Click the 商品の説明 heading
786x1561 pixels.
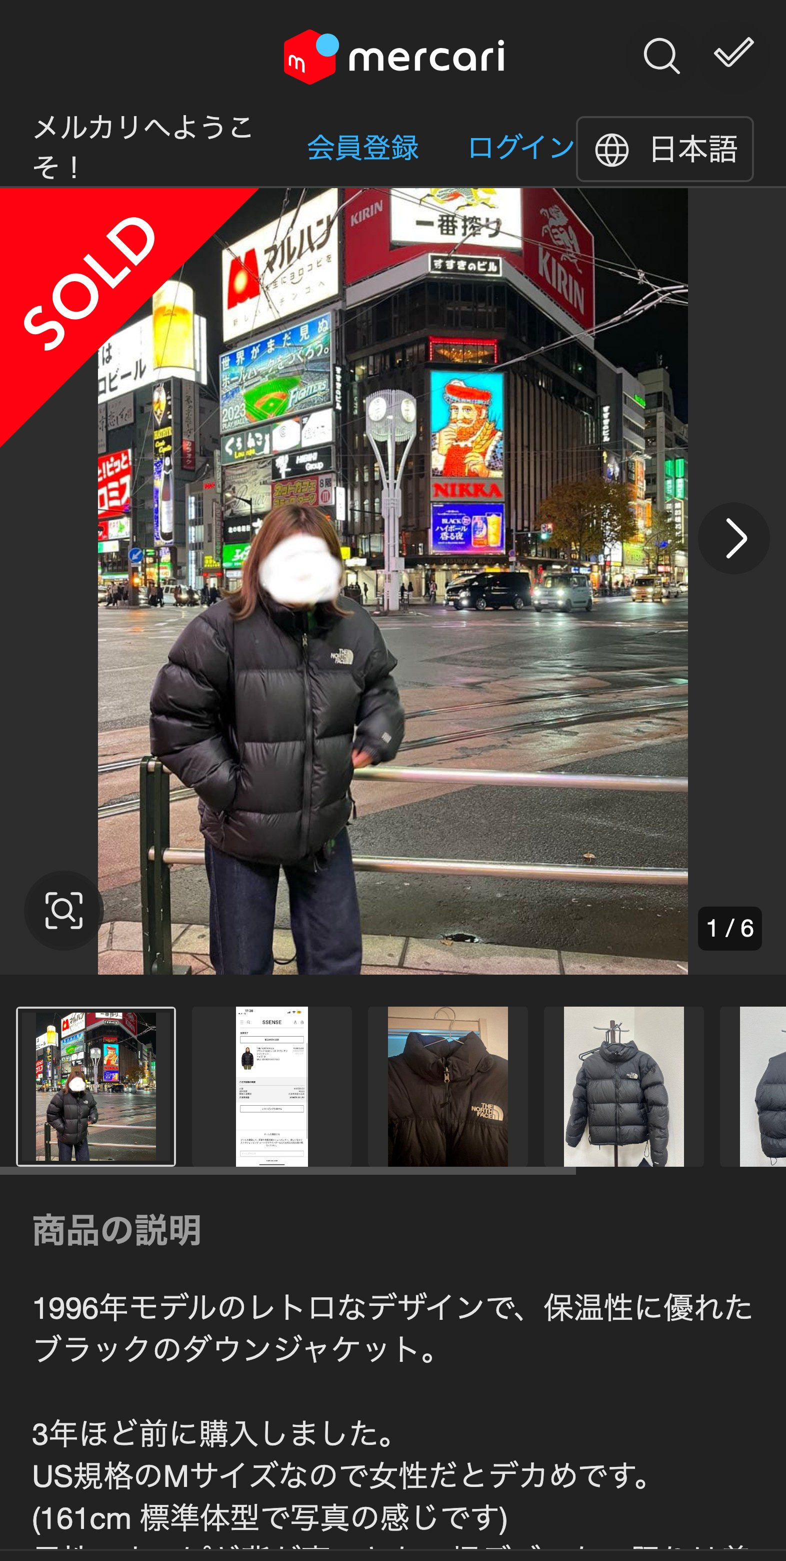(x=117, y=1231)
